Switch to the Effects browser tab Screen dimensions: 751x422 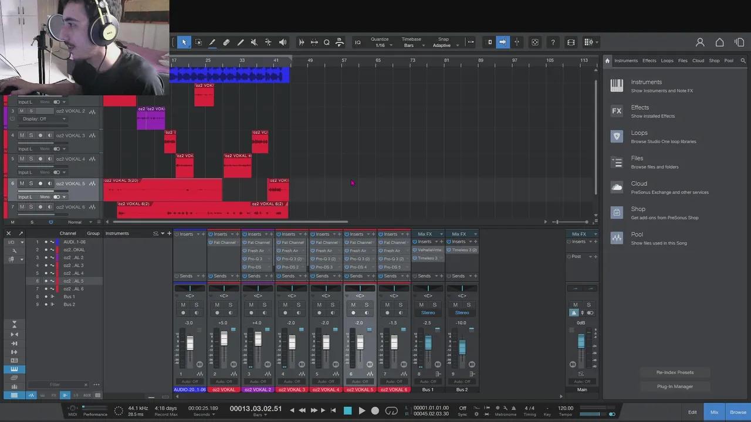click(649, 60)
